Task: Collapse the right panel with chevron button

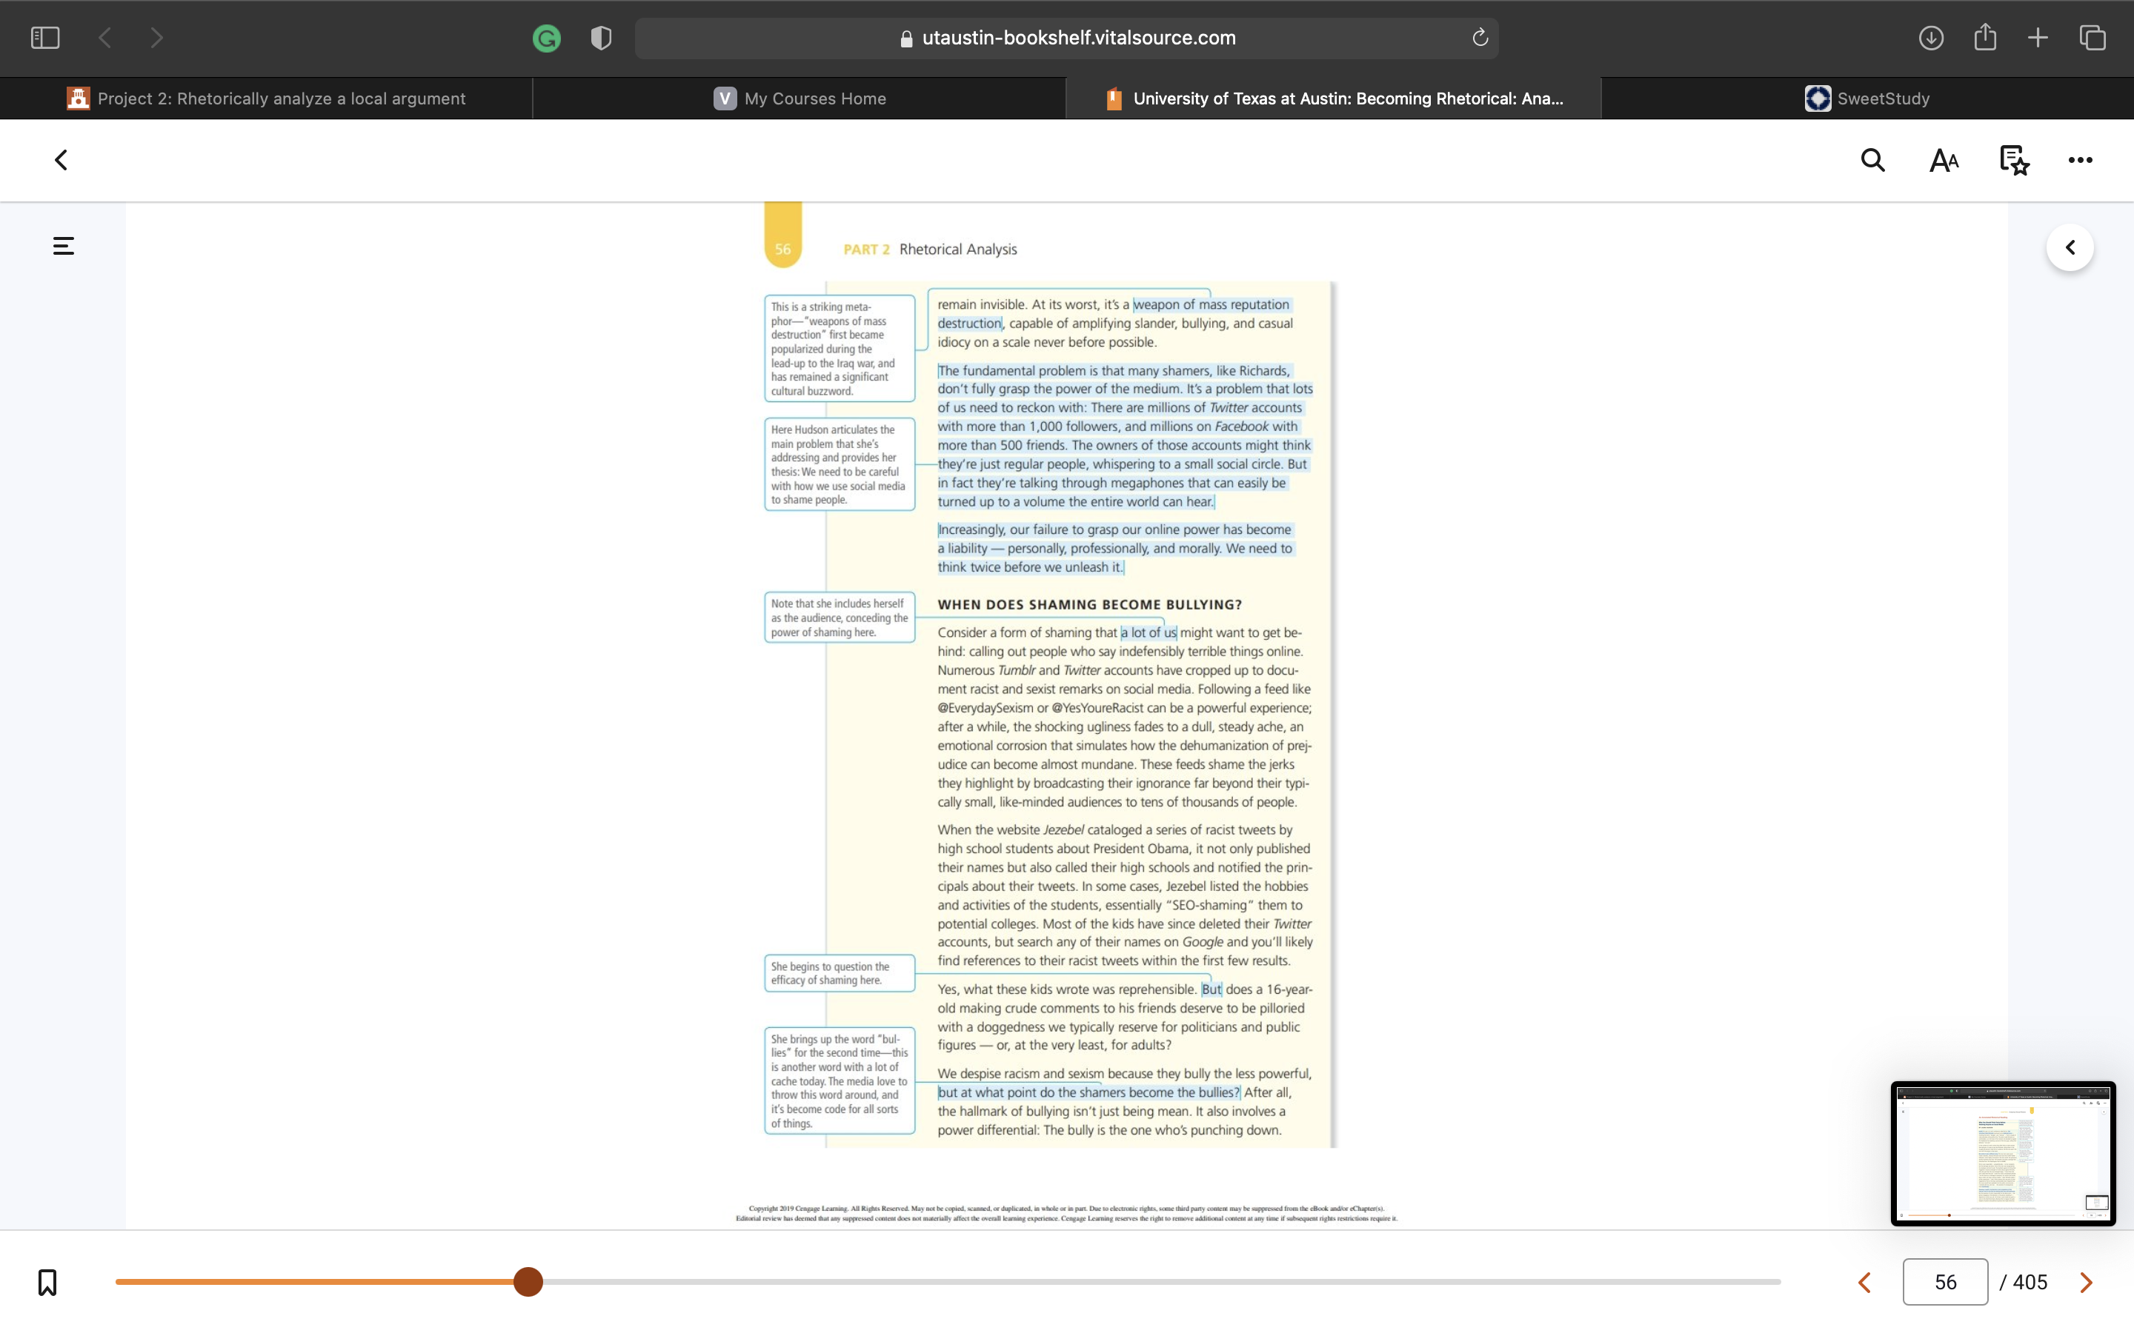Action: pos(2070,248)
